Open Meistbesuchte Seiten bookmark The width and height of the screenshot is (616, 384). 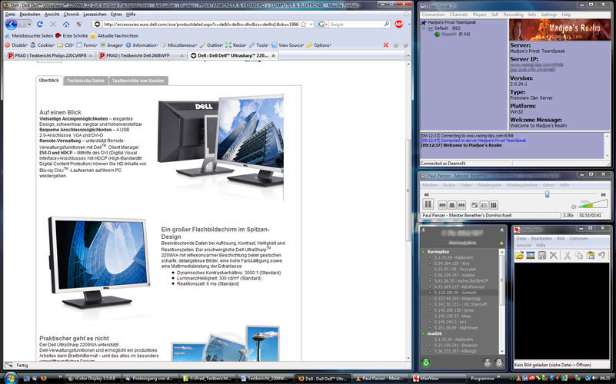pyautogui.click(x=28, y=35)
